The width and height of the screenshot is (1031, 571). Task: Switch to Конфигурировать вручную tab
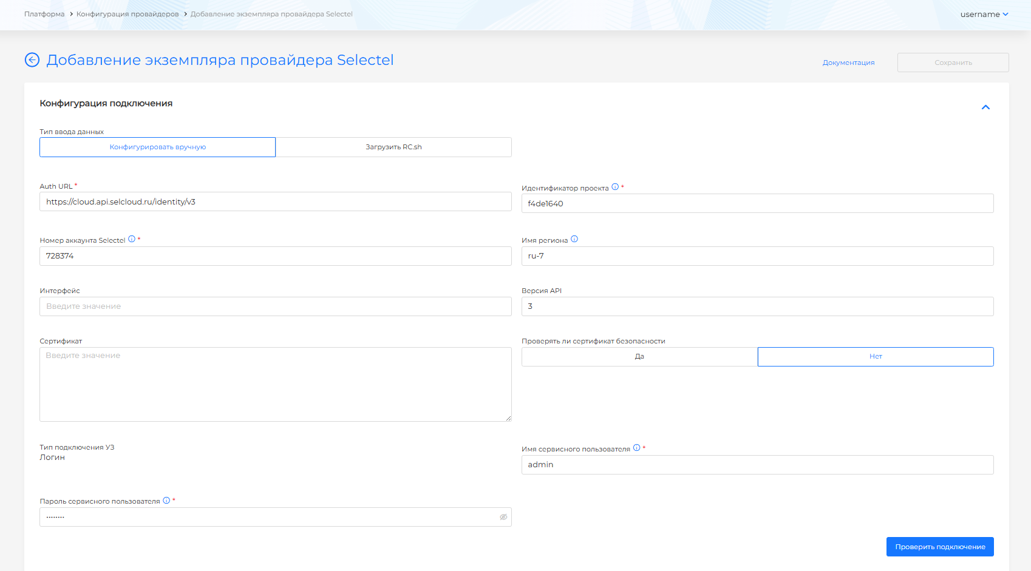(x=158, y=147)
